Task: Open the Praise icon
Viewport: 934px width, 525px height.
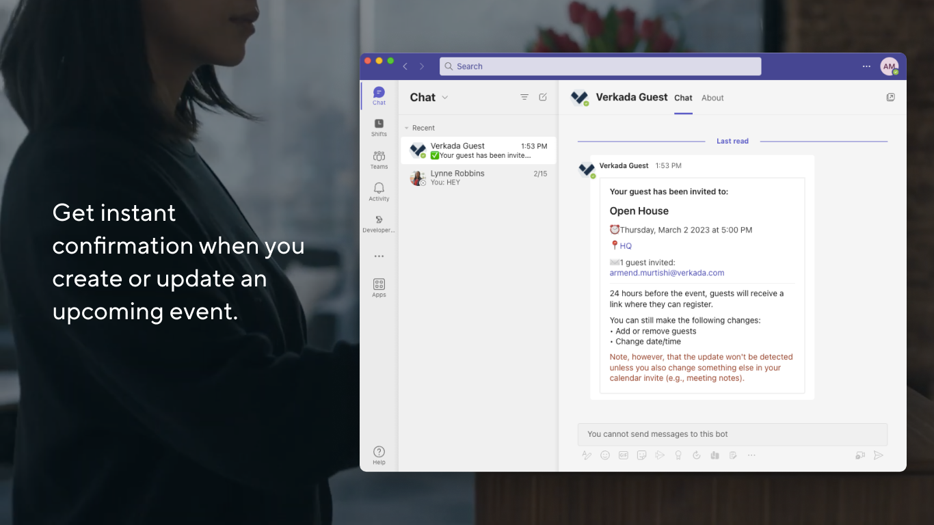Action: click(x=678, y=455)
